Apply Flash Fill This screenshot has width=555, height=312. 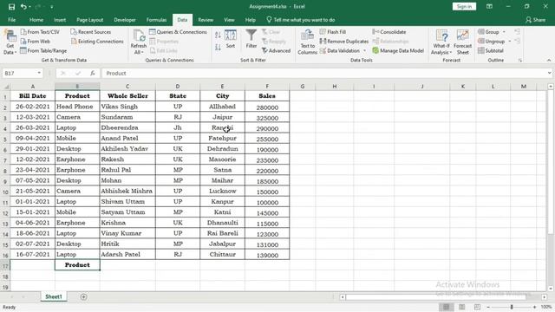(x=333, y=32)
